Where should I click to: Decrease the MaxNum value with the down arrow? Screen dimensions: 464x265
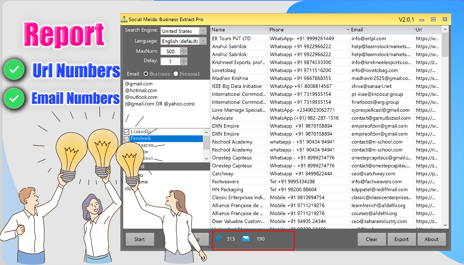point(184,53)
